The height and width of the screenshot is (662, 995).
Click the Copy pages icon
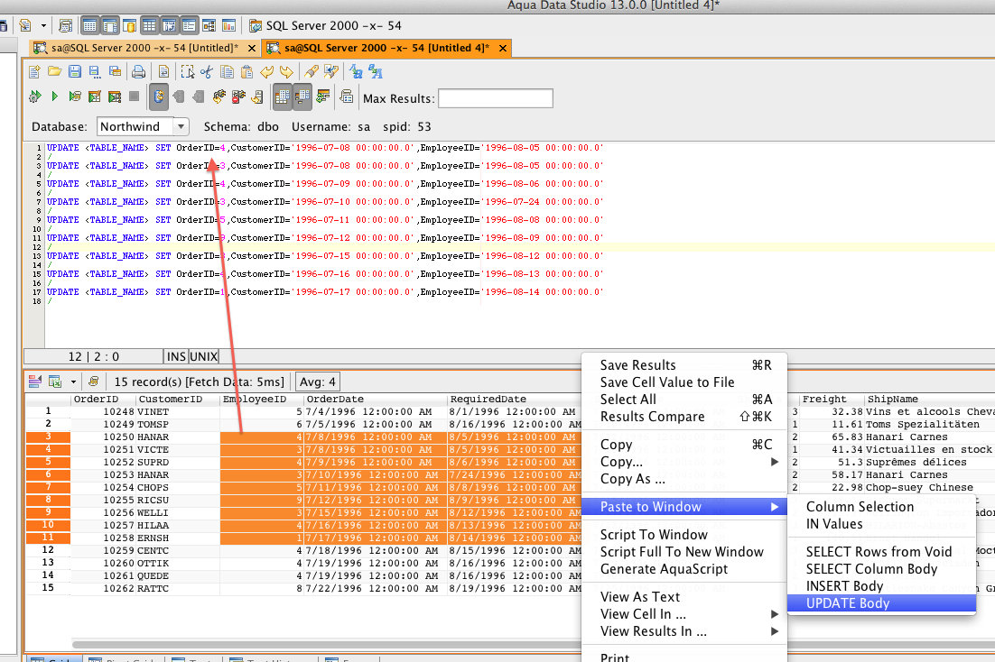[227, 71]
